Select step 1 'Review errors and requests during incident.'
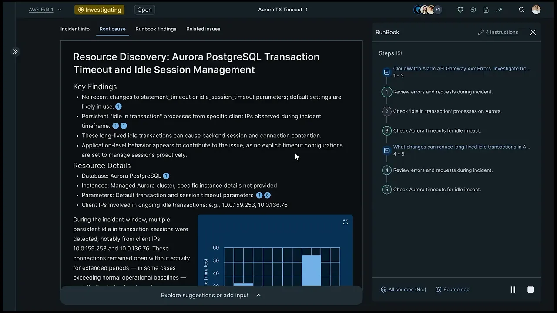The height and width of the screenshot is (313, 557). click(x=443, y=92)
